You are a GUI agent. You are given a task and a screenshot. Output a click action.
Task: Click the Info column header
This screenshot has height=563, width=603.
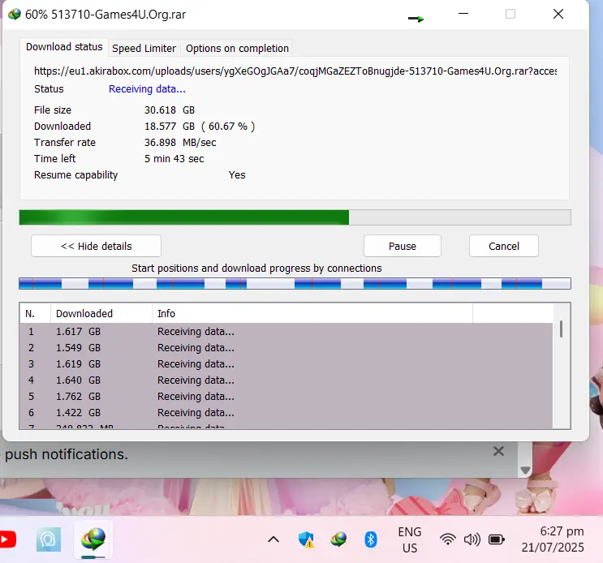[312, 314]
